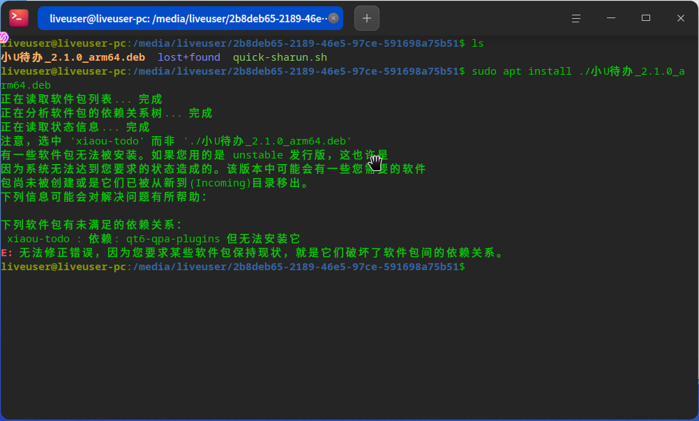The height and width of the screenshot is (421, 699).
Task: Click the 'qt6-qpa-plugins' dependency name
Action: [x=173, y=239]
